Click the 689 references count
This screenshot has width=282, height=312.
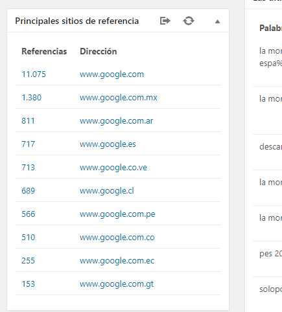point(29,191)
